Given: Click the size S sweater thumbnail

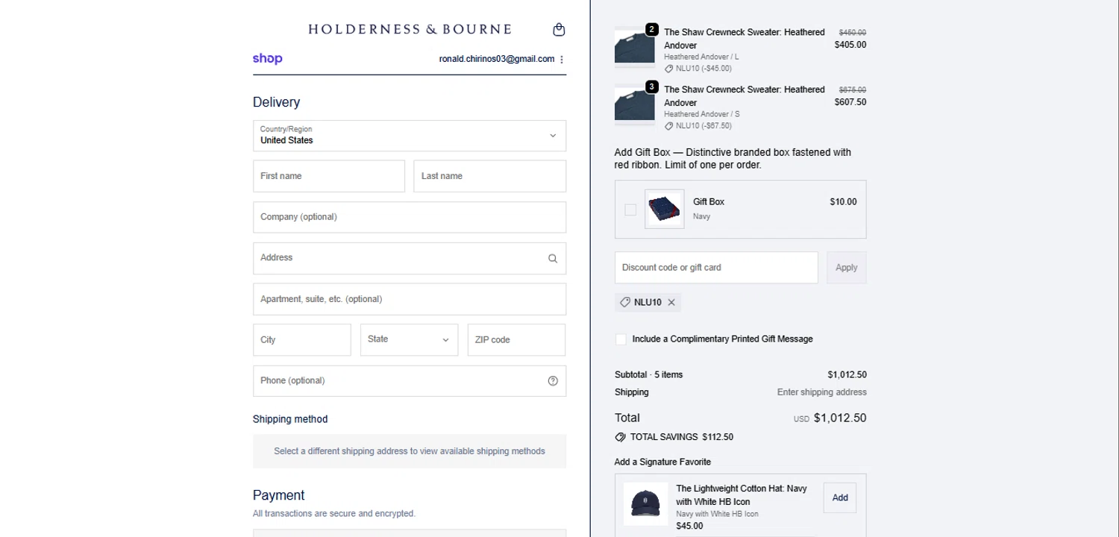Looking at the screenshot, I should pos(634,105).
